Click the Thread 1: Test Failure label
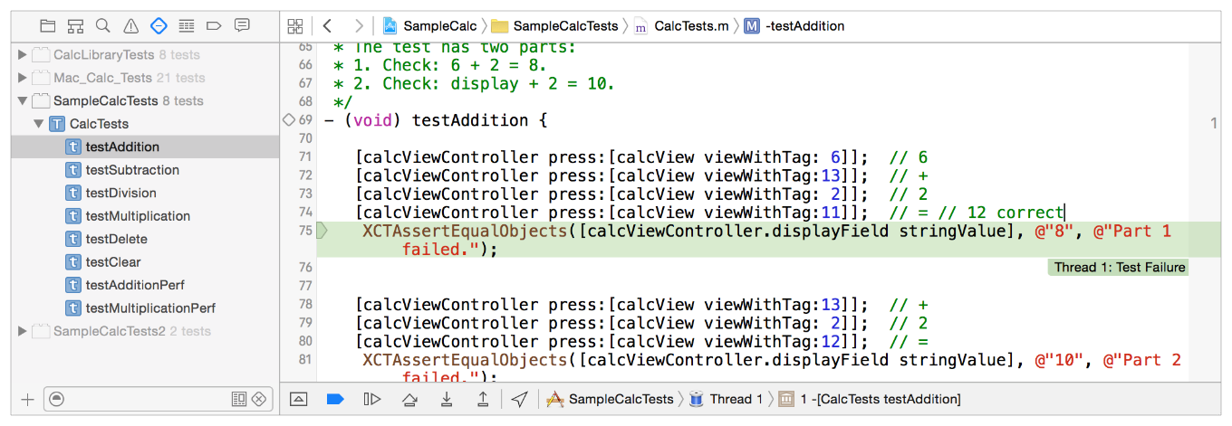The width and height of the screenshot is (1232, 426). coord(1119,267)
